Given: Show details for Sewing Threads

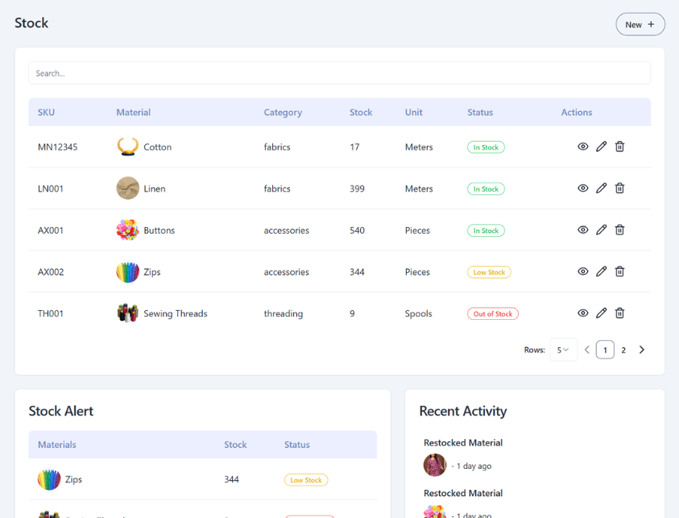Looking at the screenshot, I should [583, 313].
